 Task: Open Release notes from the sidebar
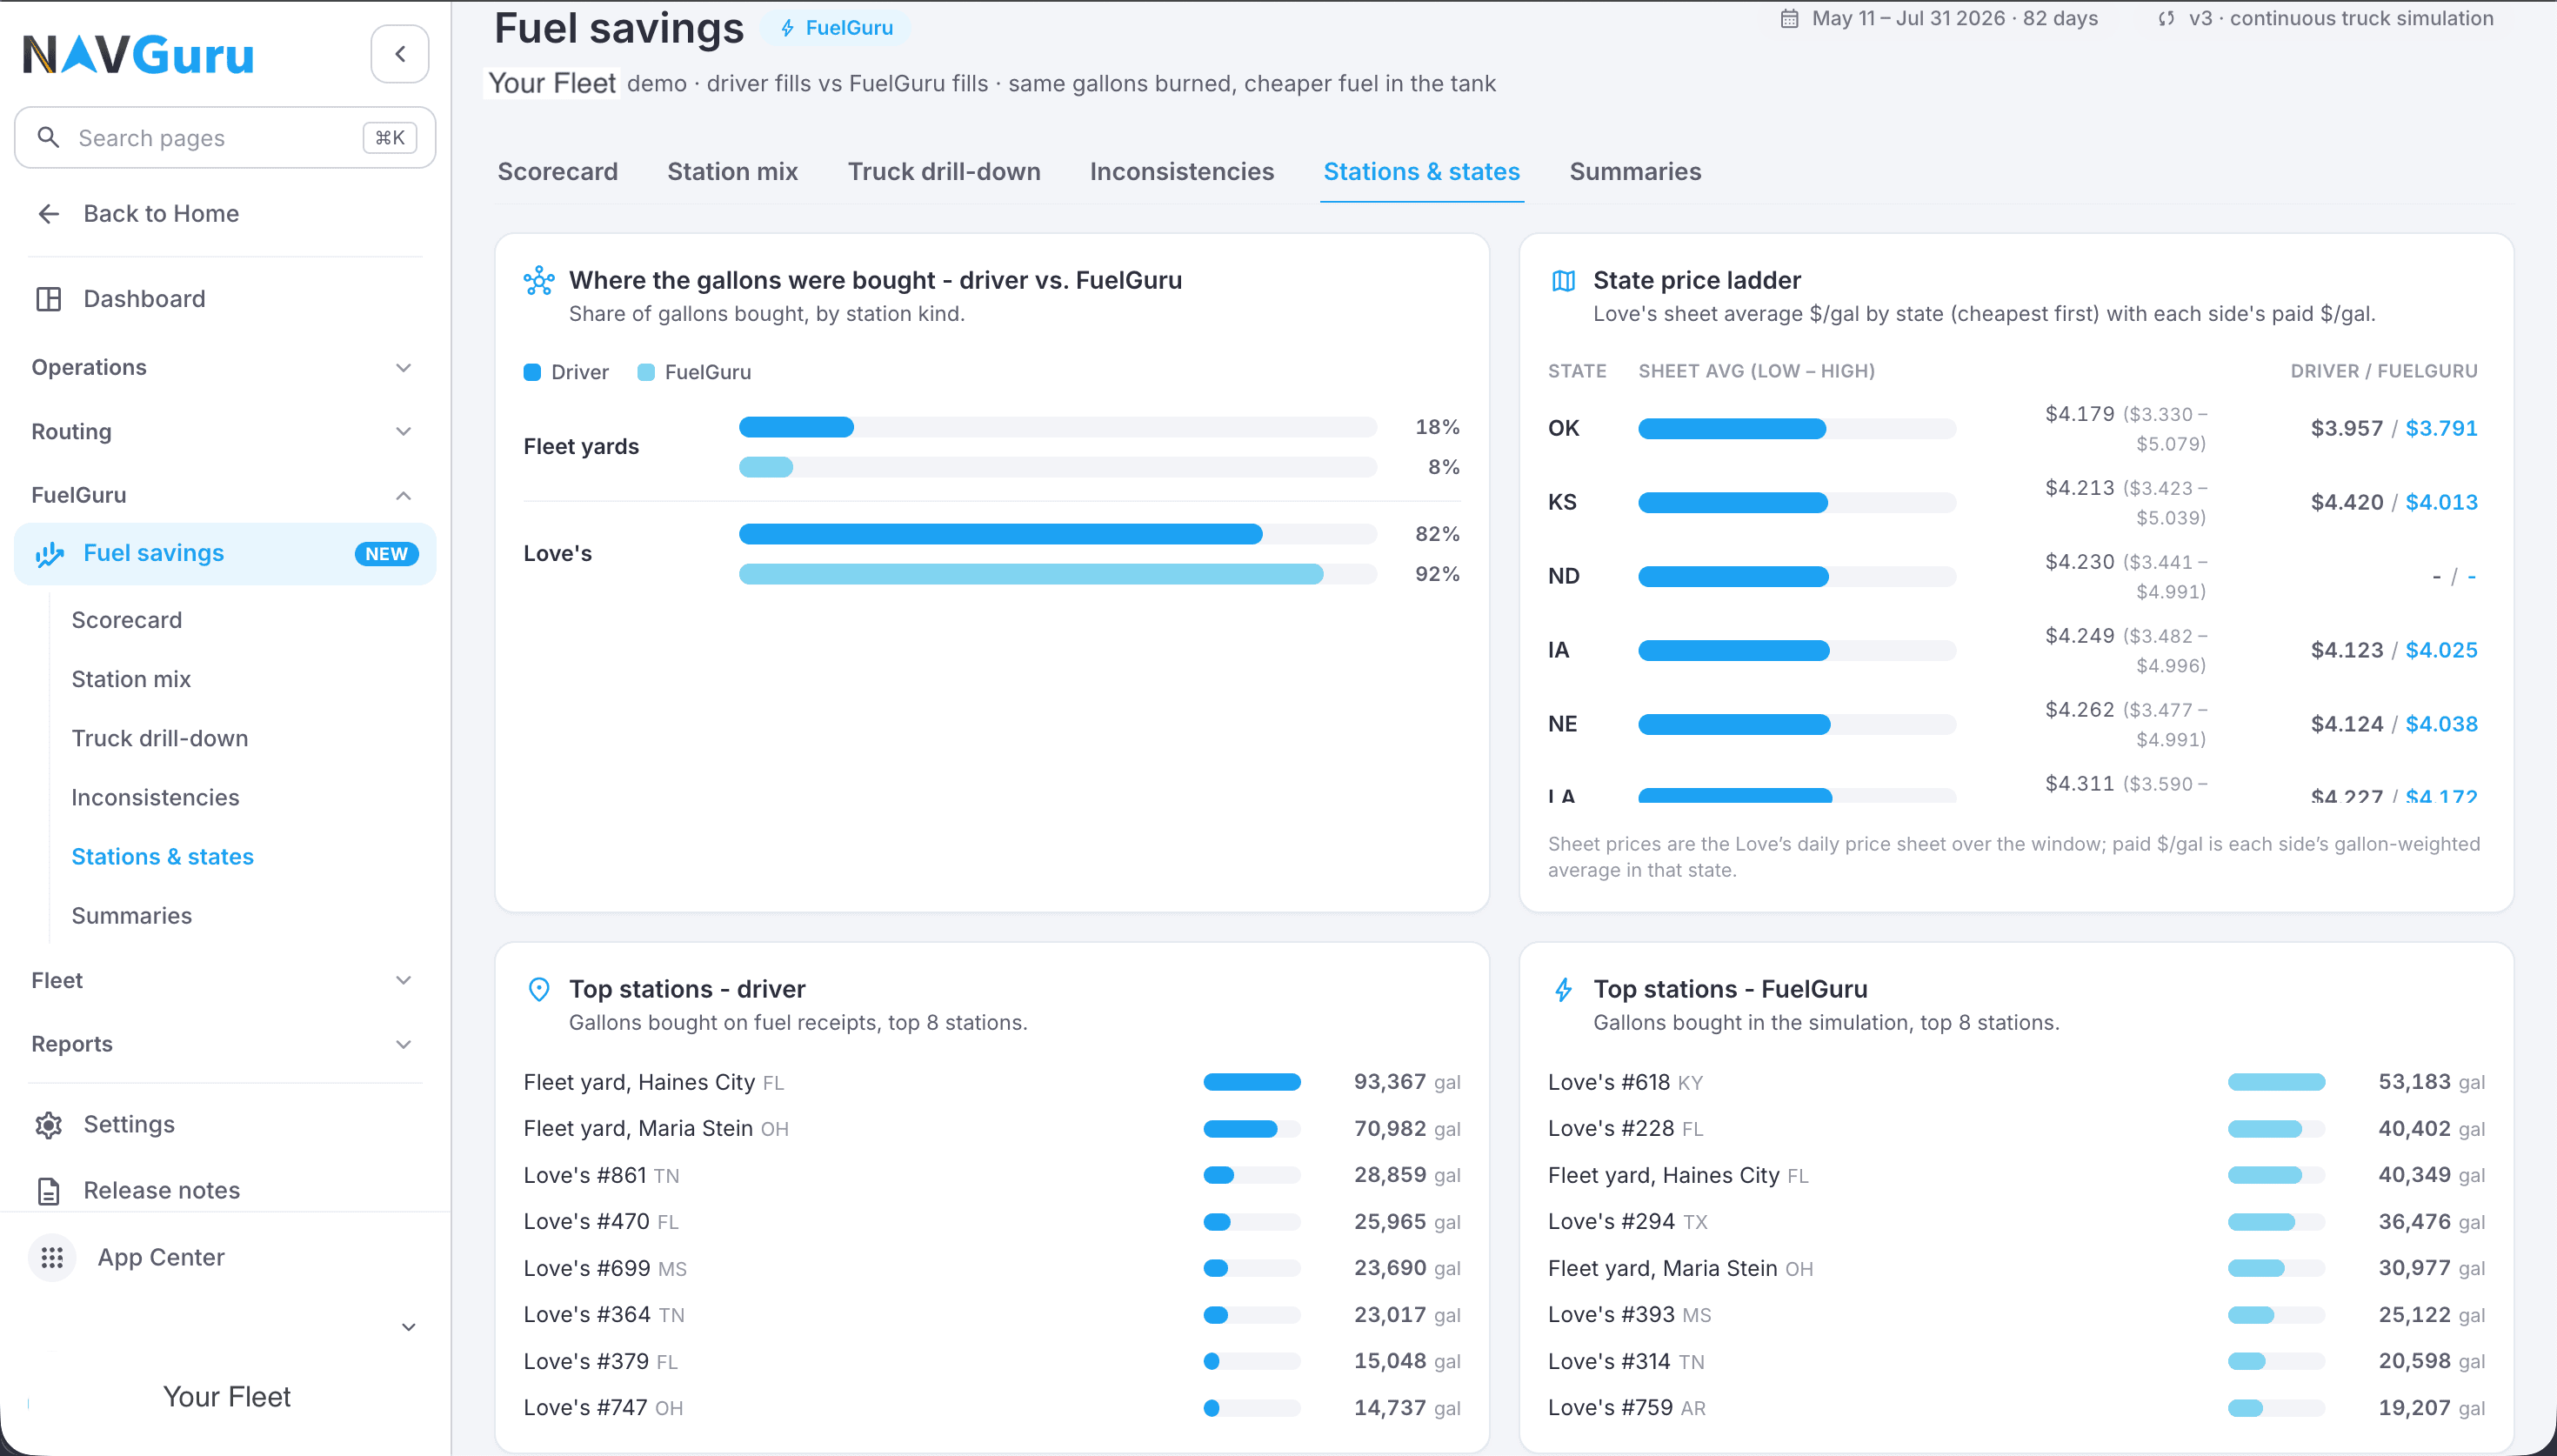pyautogui.click(x=224, y=1191)
